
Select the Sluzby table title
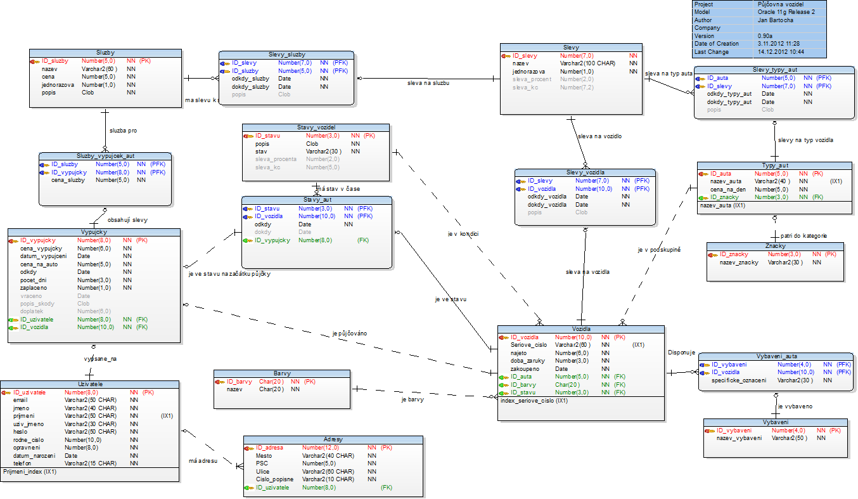(105, 53)
